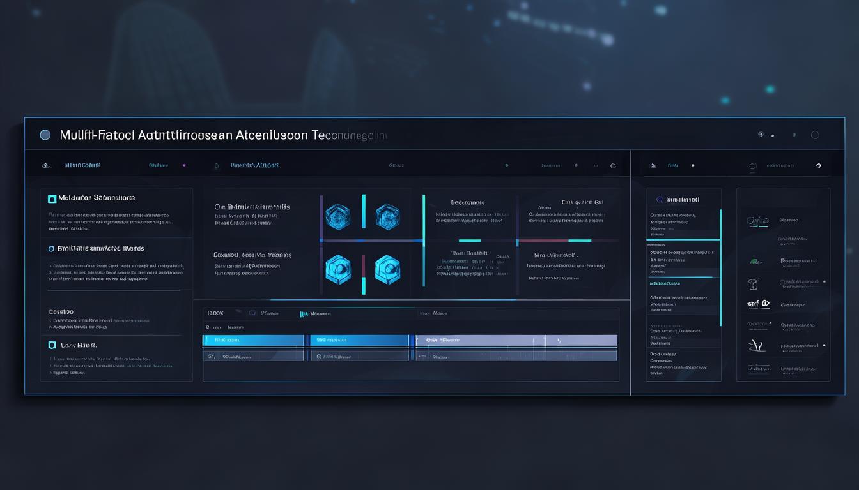The image size is (859, 490).
Task: Click the top-left blue hexagon cube icon
Action: (x=337, y=217)
